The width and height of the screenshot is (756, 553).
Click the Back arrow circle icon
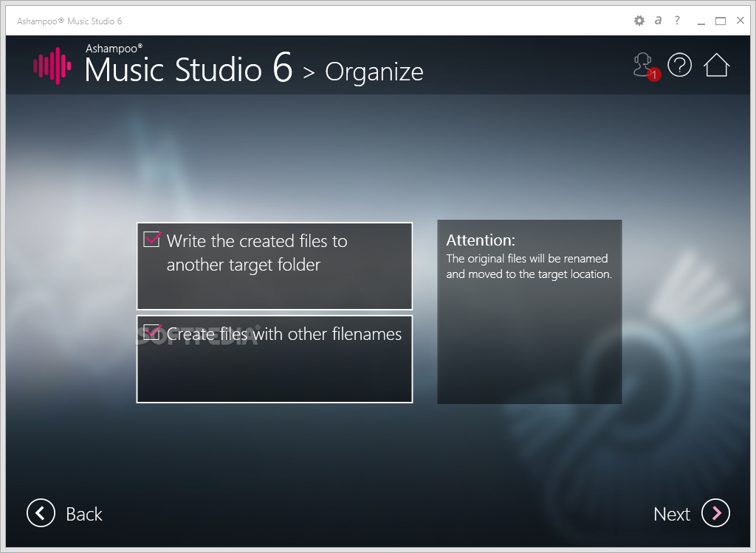41,513
